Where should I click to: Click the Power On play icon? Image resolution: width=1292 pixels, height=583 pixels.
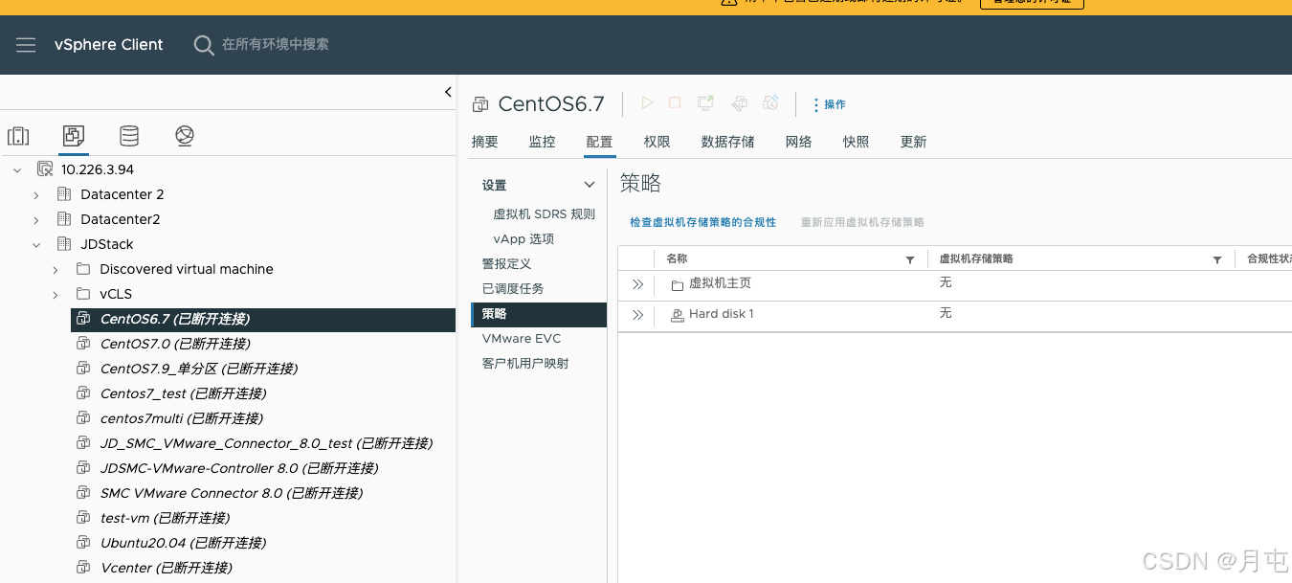(648, 102)
